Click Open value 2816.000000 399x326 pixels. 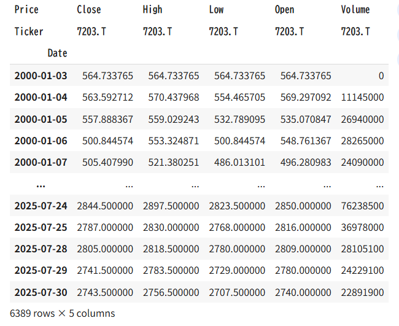coord(303,228)
